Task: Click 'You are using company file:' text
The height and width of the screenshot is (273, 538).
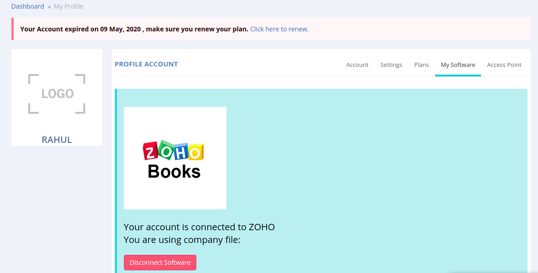Action: click(182, 240)
